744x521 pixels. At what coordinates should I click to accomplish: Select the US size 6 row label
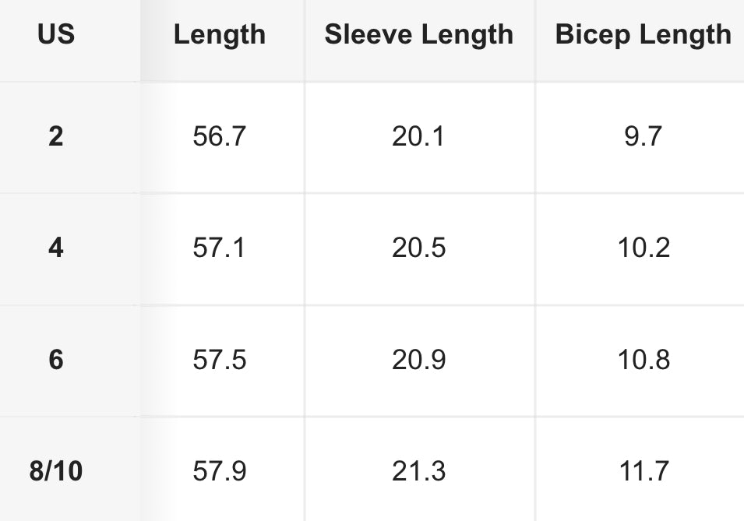point(56,360)
